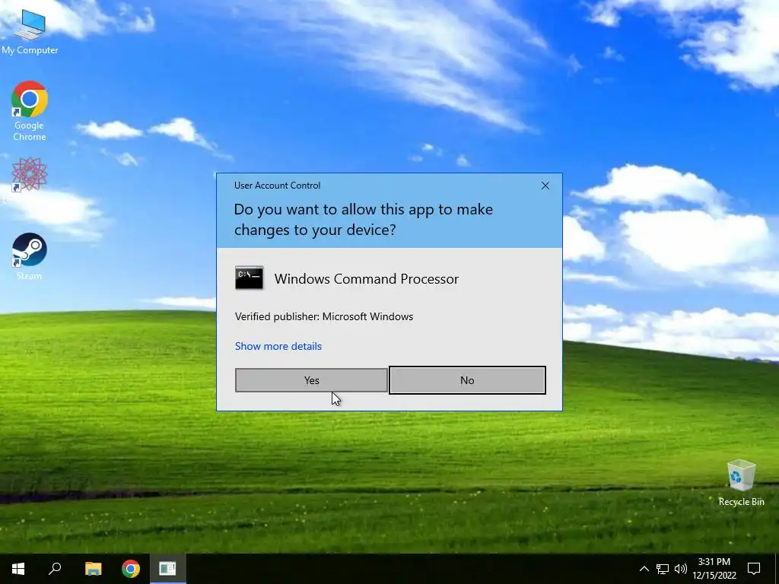Click Yes to allow the app
Image resolution: width=779 pixels, height=584 pixels.
point(311,380)
